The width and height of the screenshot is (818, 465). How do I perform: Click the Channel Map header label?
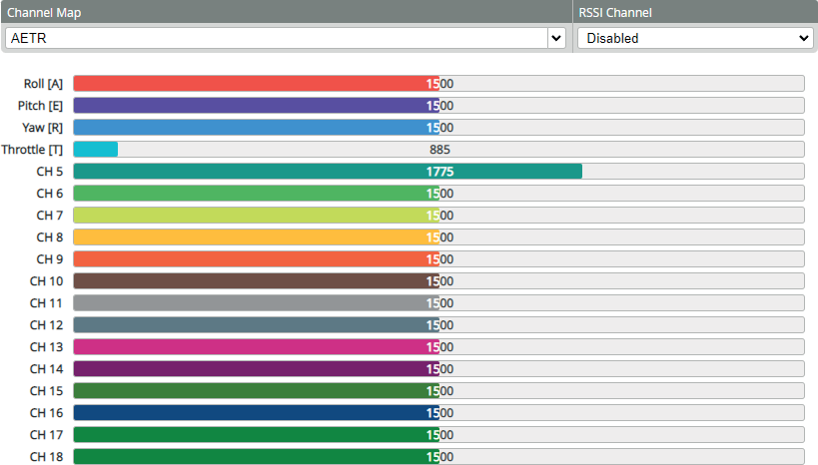(x=45, y=13)
